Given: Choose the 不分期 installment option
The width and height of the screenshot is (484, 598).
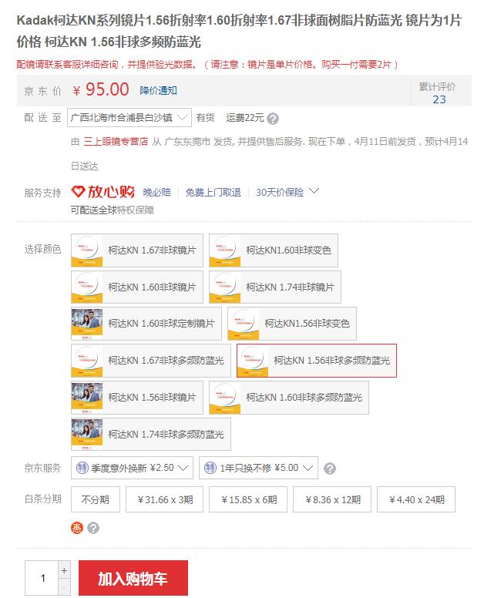Looking at the screenshot, I should [x=96, y=499].
